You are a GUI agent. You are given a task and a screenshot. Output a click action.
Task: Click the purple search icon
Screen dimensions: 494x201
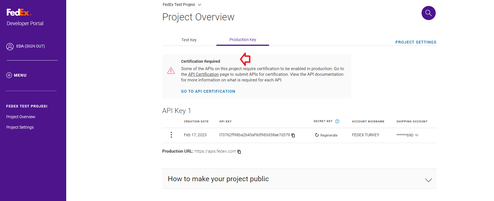[428, 13]
